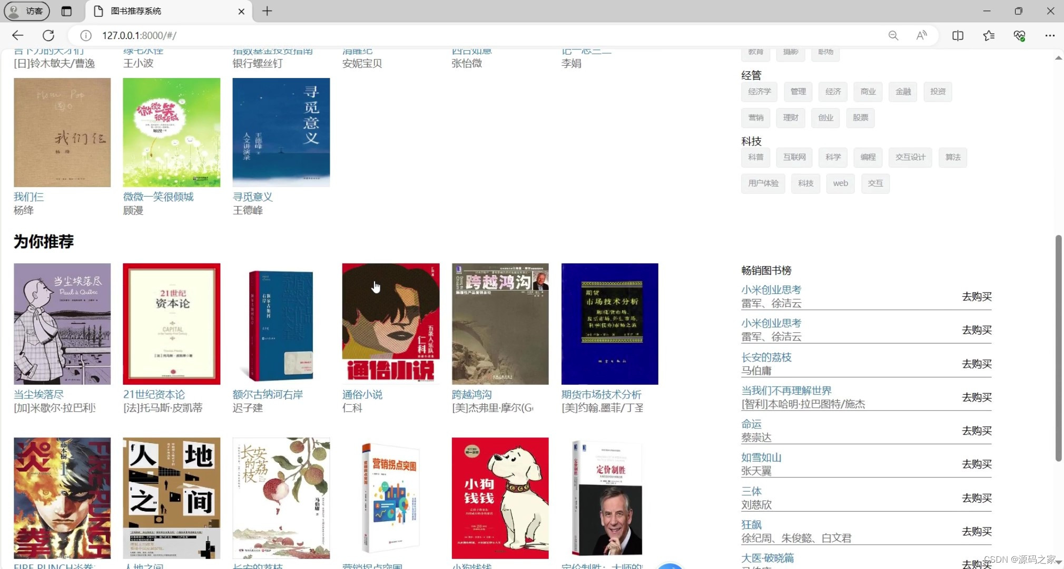The height and width of the screenshot is (569, 1064).
Task: Open the Read Aloud tool
Action: tap(922, 35)
